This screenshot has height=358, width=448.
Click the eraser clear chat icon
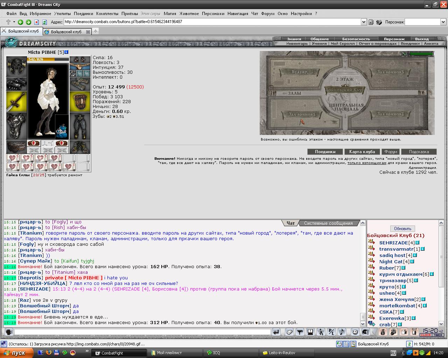pos(289,332)
